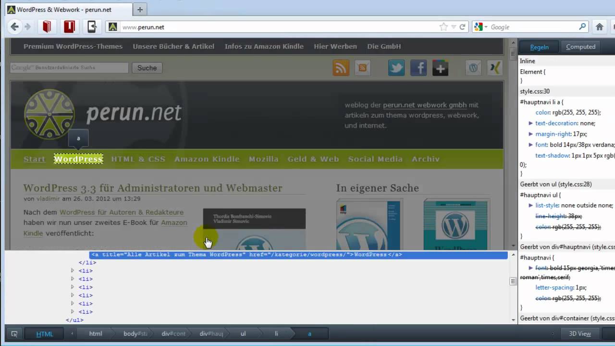
Task: Open the orange RSS feed icon
Action: (x=341, y=68)
